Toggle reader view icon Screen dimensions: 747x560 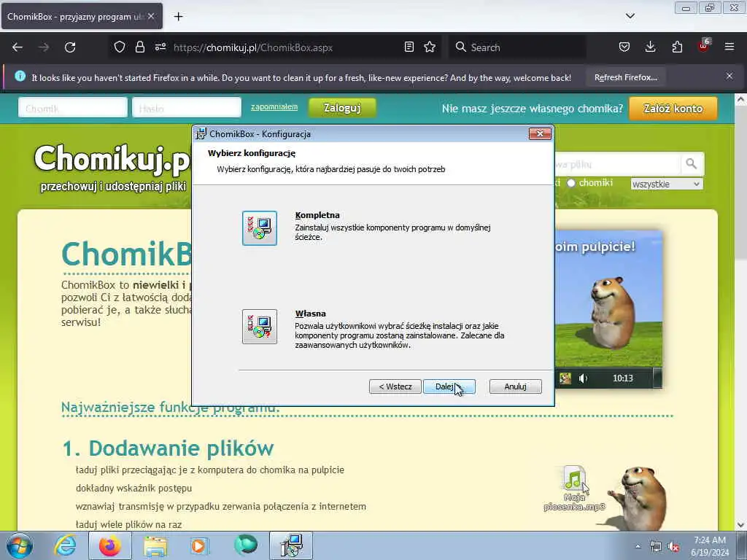tap(409, 47)
